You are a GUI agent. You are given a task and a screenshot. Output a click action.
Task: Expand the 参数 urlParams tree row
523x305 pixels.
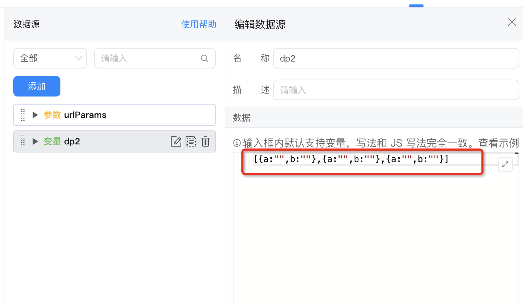coord(35,115)
